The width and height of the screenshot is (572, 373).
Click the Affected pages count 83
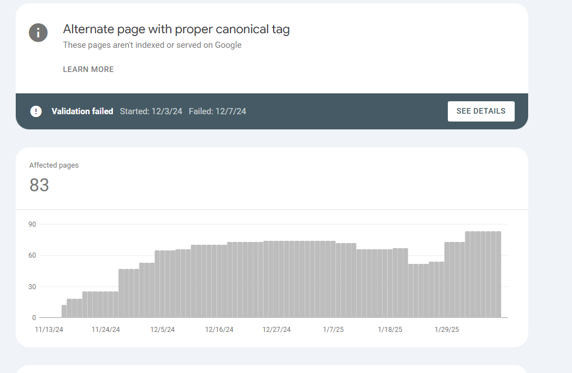coord(39,185)
